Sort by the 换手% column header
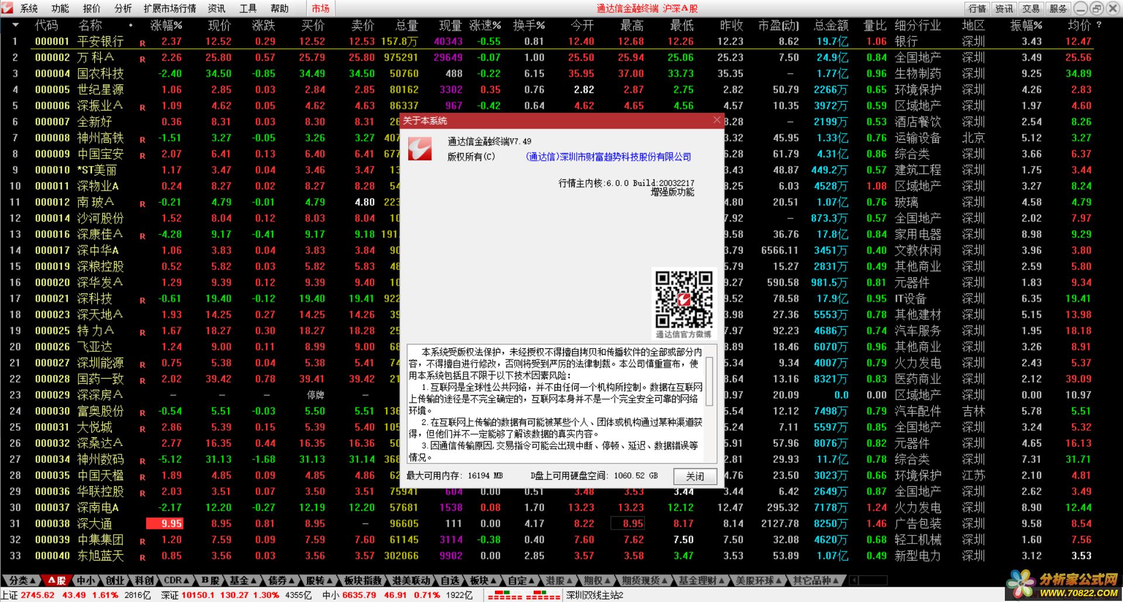 tap(529, 25)
